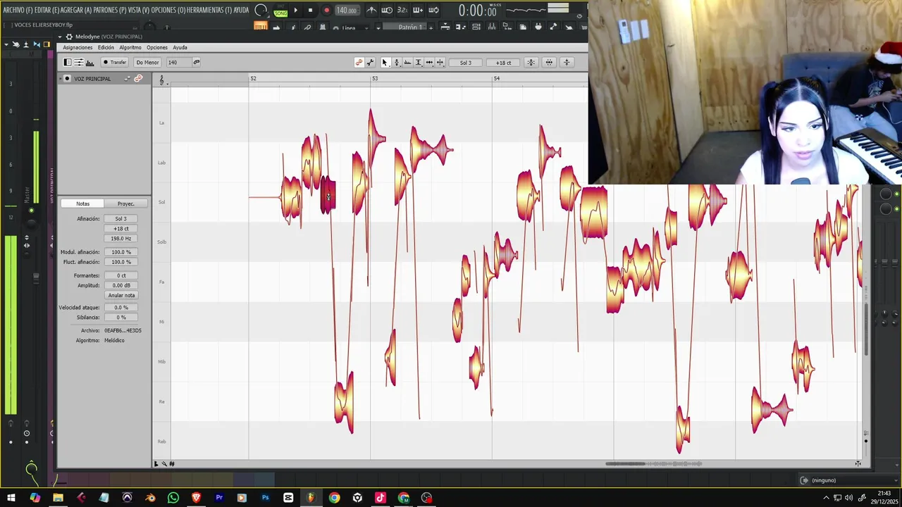Open the Melodyne Ayuda menu
Screen dimensions: 902x507
coord(180,48)
